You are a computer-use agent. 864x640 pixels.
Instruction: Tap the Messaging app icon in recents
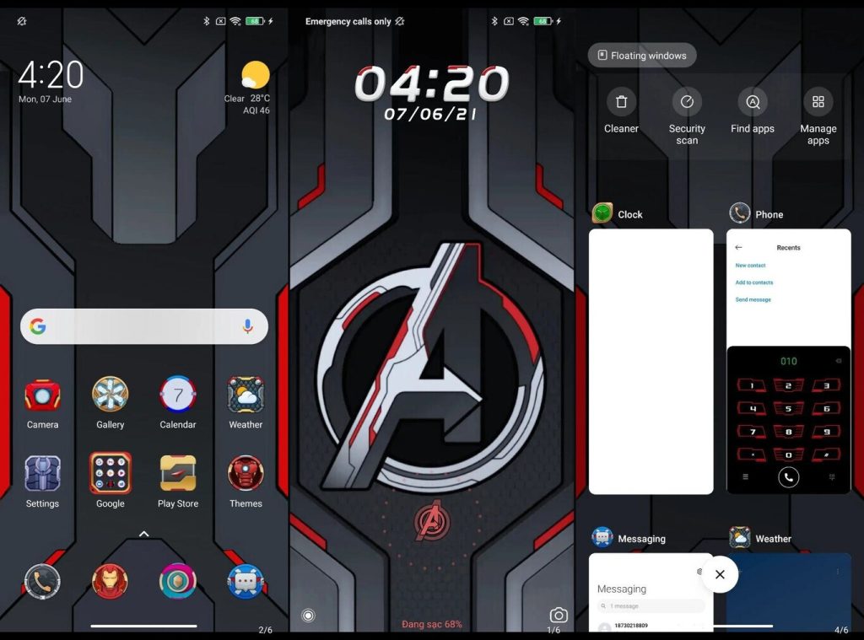602,537
